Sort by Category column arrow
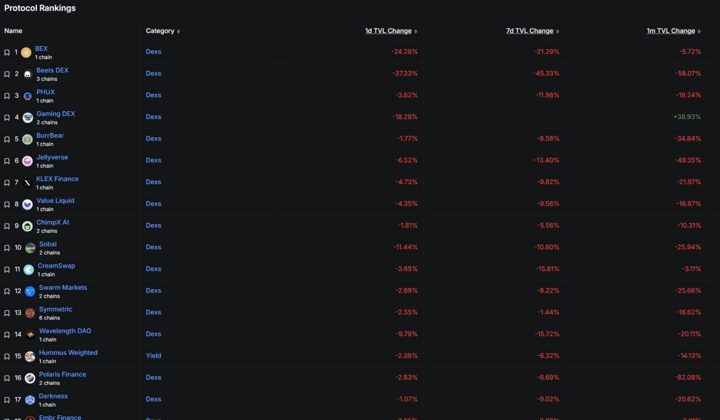The height and width of the screenshot is (420, 720). coord(178,31)
